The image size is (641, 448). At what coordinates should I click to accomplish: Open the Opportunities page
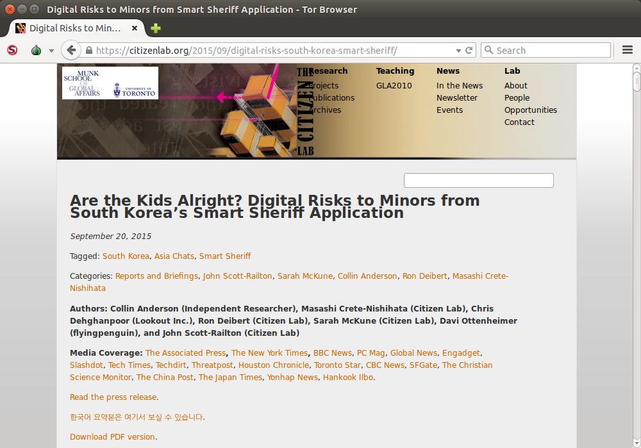(531, 110)
